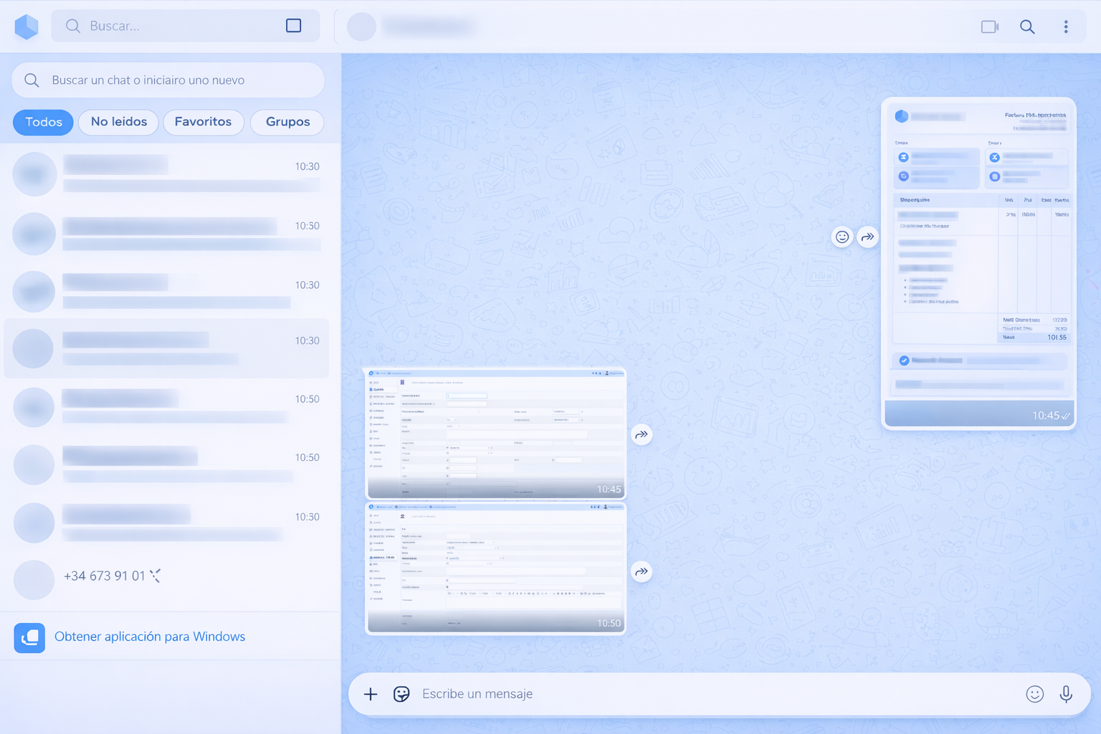The width and height of the screenshot is (1101, 734).
Task: Click the microphone to record voice message
Action: 1066,694
